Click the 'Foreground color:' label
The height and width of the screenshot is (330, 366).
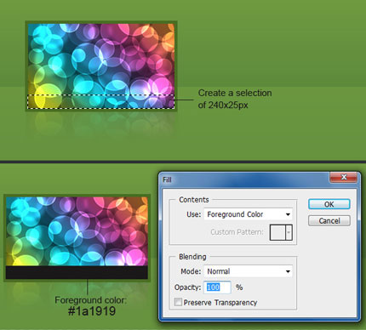[91, 300]
